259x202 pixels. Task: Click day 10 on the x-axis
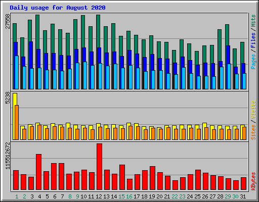pos(83,196)
